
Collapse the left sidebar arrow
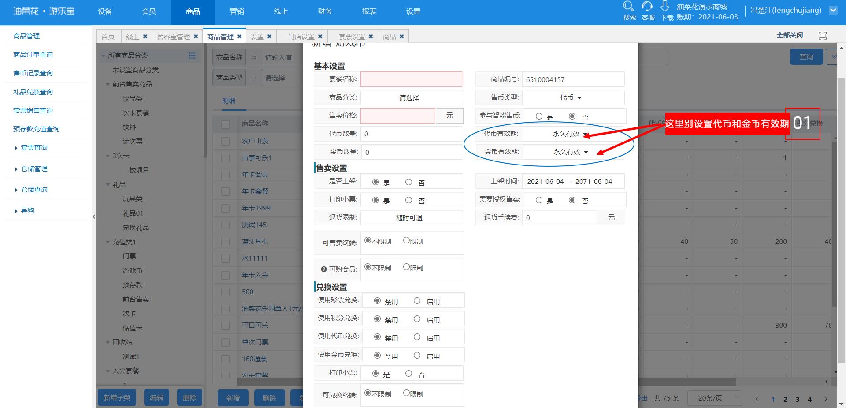(x=94, y=217)
